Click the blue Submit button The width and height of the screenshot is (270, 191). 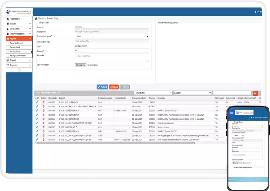[x=102, y=87]
